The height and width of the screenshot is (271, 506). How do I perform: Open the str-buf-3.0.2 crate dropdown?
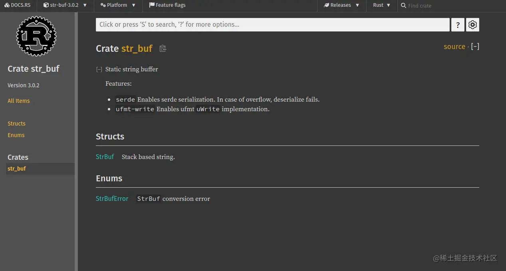pyautogui.click(x=65, y=5)
